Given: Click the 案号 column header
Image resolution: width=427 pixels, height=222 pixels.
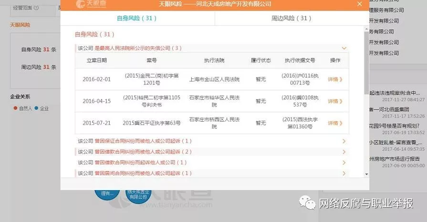Looking at the screenshot, I should pos(152,60).
